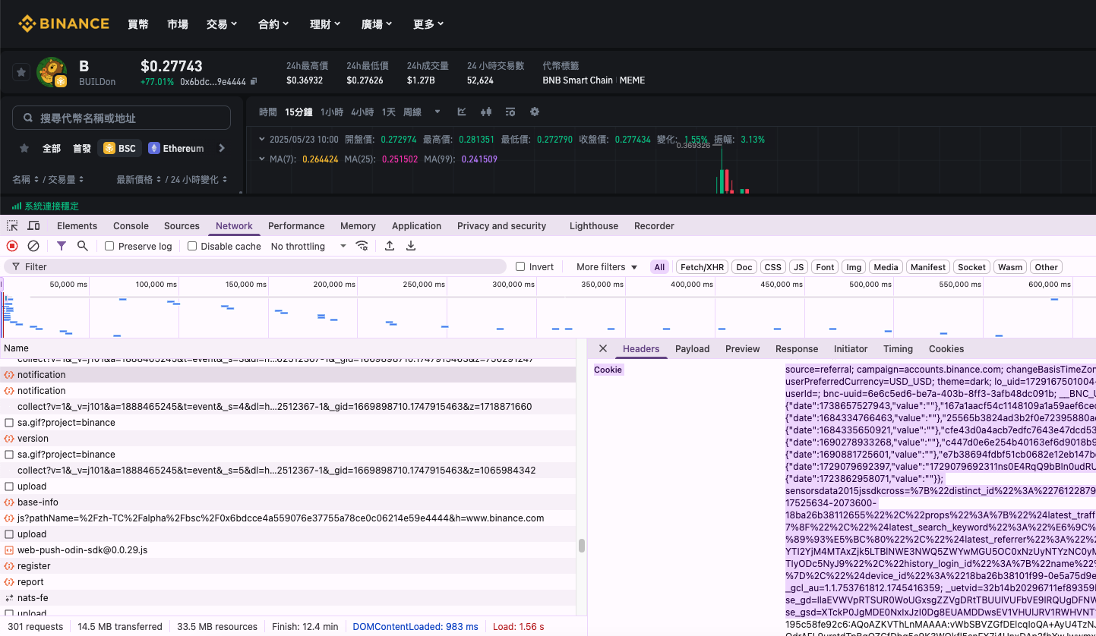Open chart display options icon

click(x=510, y=112)
